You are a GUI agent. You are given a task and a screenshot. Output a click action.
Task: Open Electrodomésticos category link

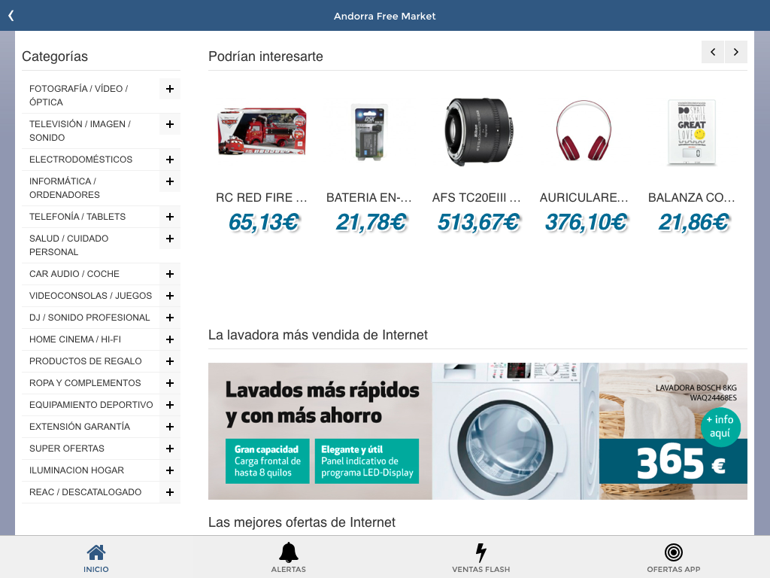pos(80,160)
